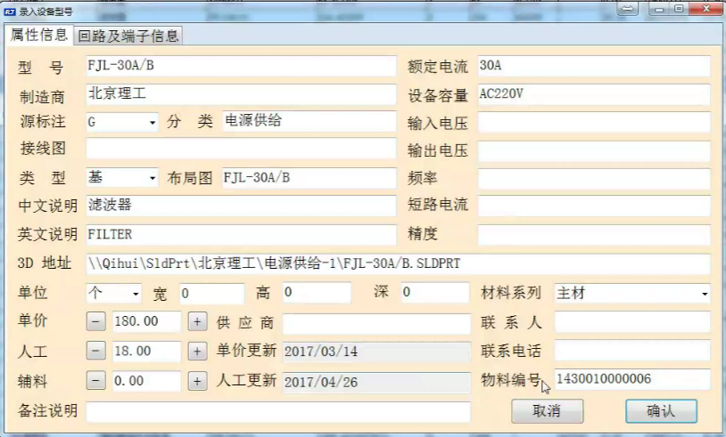
Task: Edit the 制造商 field 北京理工
Action: click(241, 94)
